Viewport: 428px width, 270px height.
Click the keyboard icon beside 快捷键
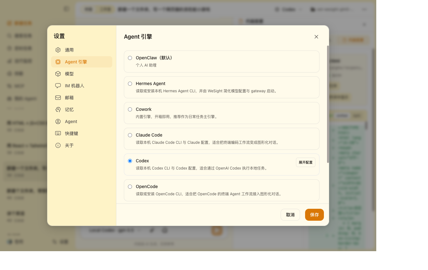58,133
